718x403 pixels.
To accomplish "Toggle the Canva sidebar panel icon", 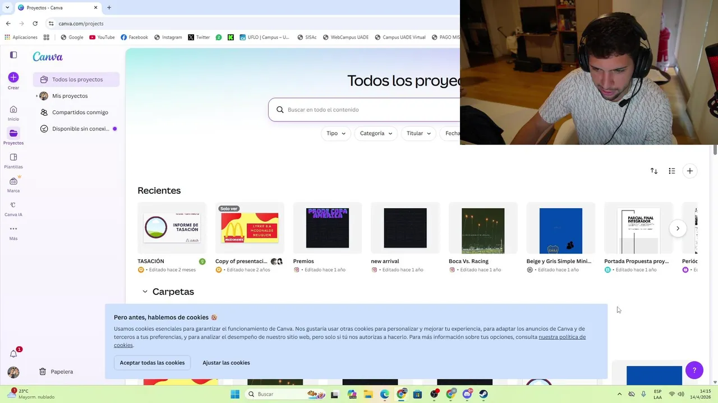I will coord(13,55).
